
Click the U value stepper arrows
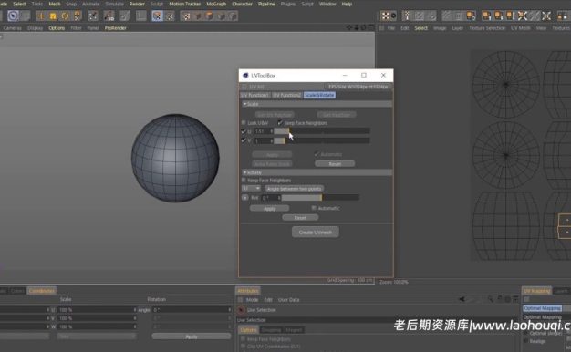coord(271,131)
